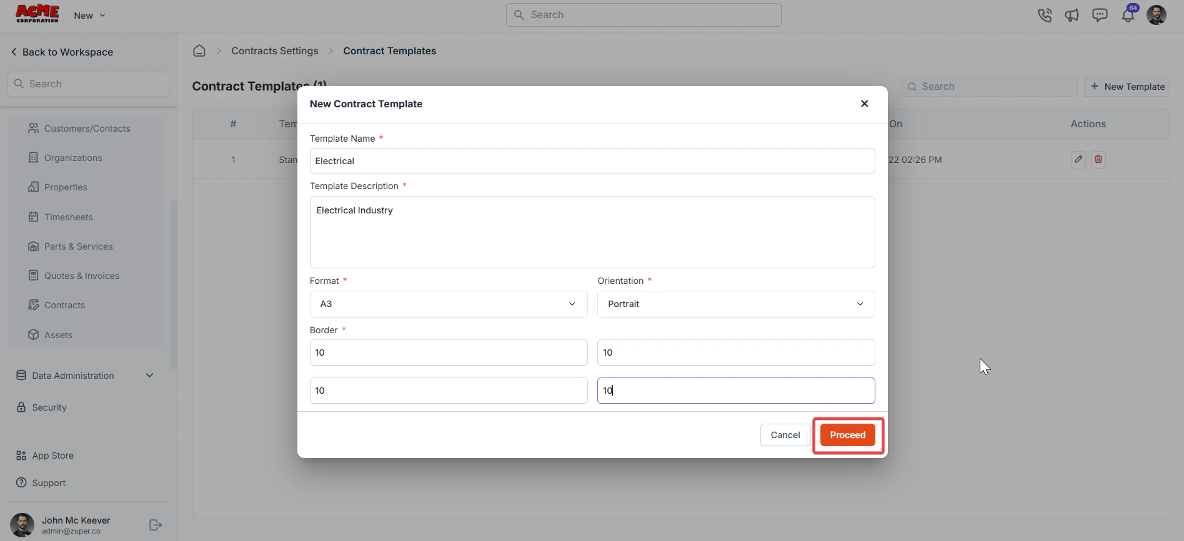This screenshot has width=1184, height=541.
Task: Close the New Contract Template dialog
Action: point(865,104)
